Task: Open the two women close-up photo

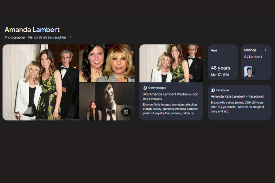Action: tap(107, 63)
